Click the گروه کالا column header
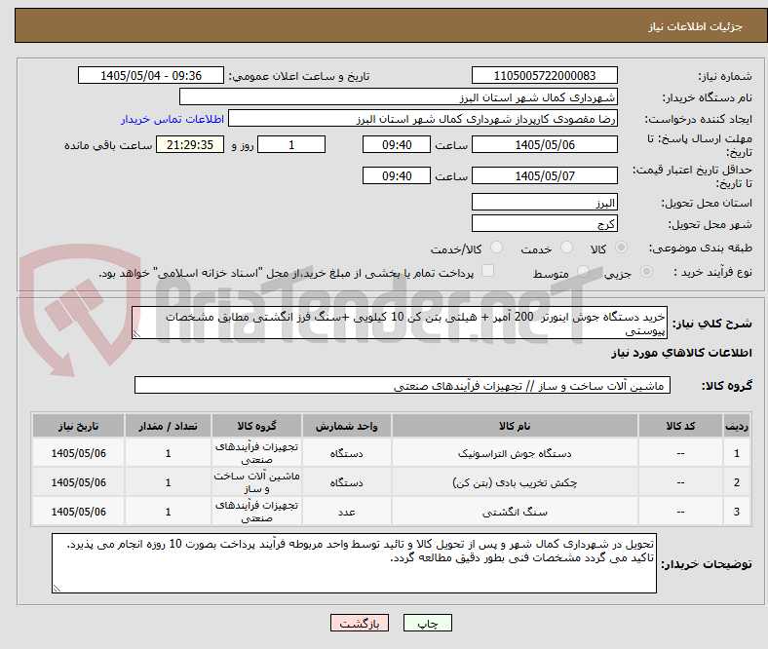This screenshot has width=768, height=649. [256, 426]
